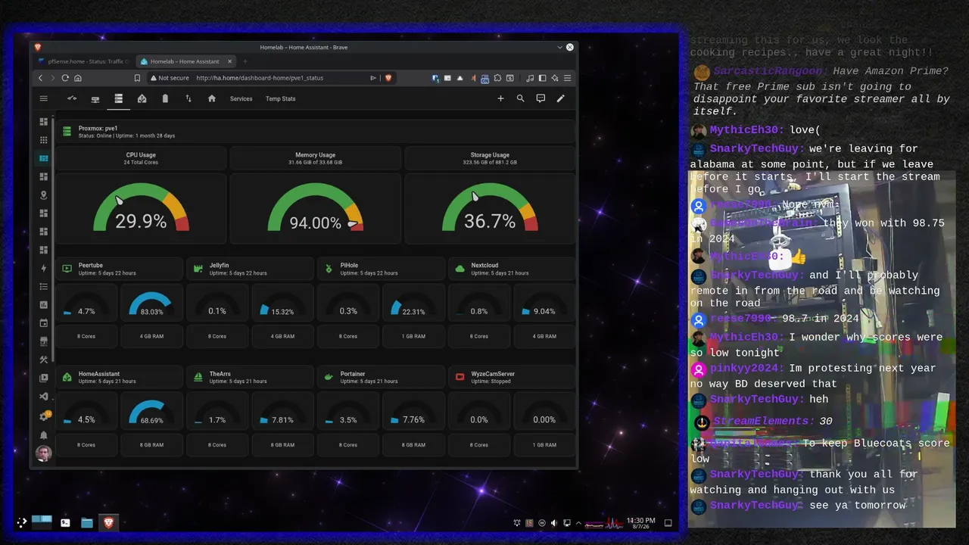Open the Calendar sidebar icon
The image size is (969, 545).
click(x=43, y=322)
